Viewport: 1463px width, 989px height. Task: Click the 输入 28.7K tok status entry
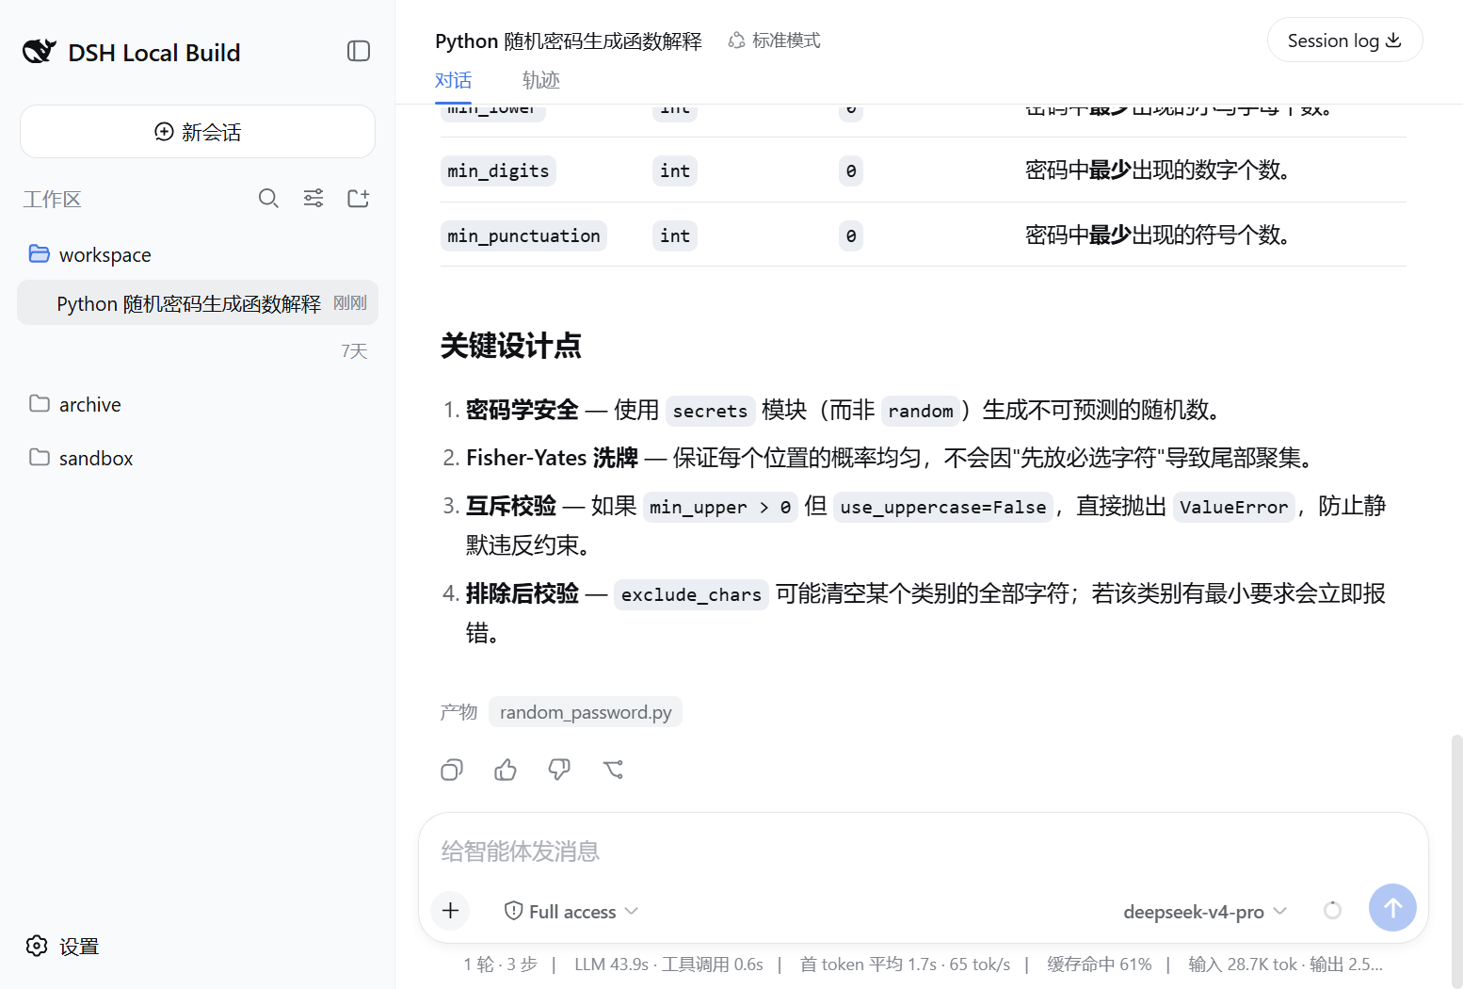[x=1243, y=964]
